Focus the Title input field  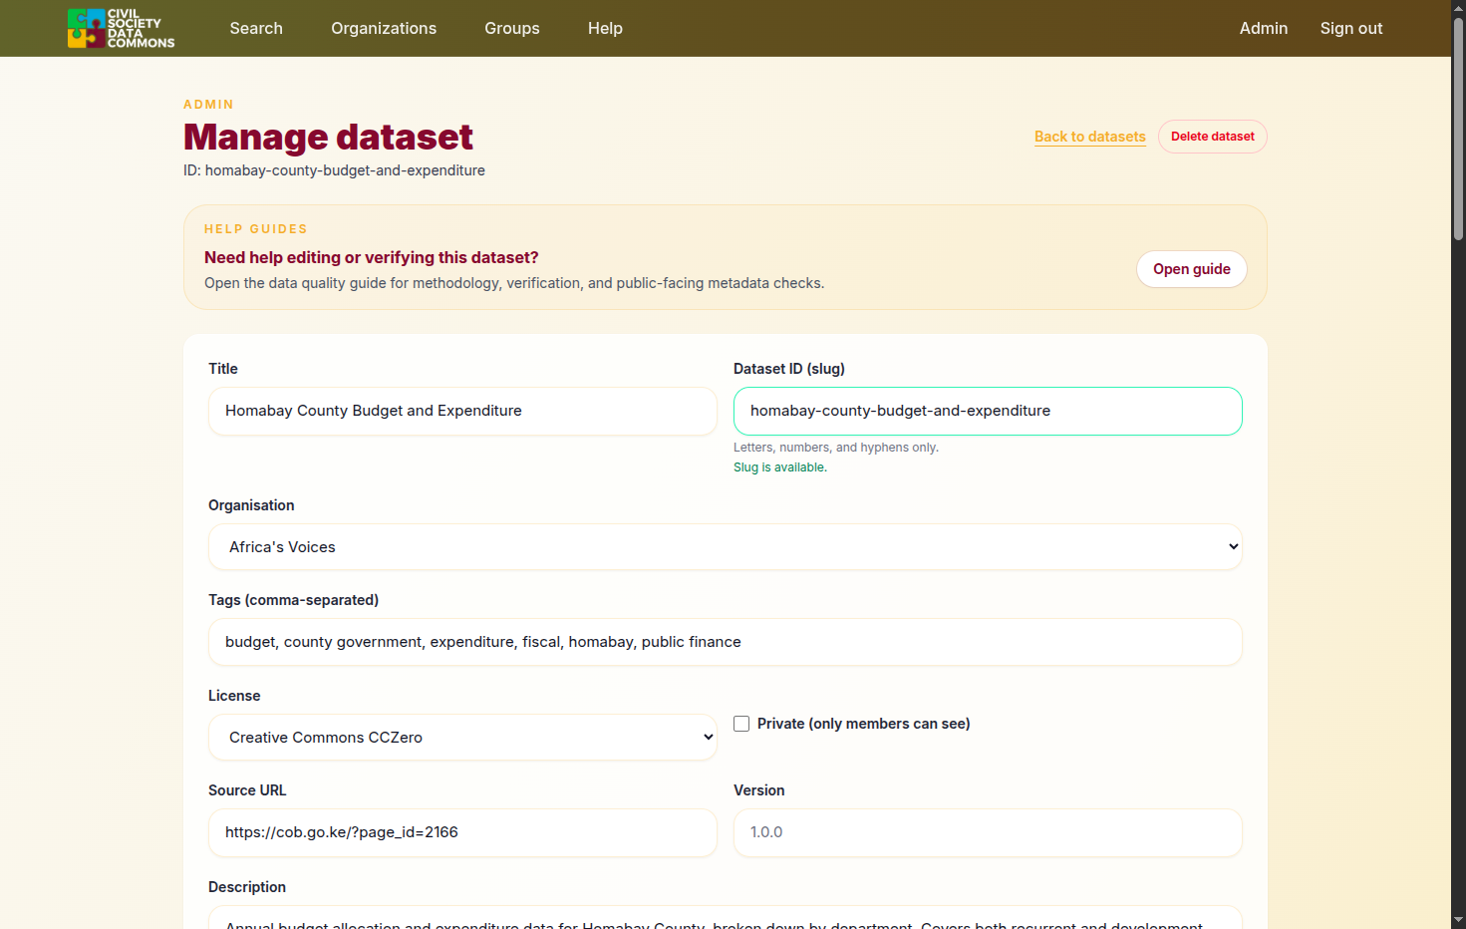coord(462,411)
